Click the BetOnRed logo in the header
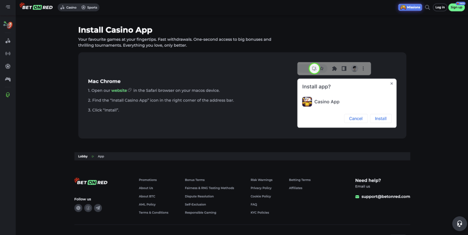The image size is (468, 235). (x=36, y=6)
